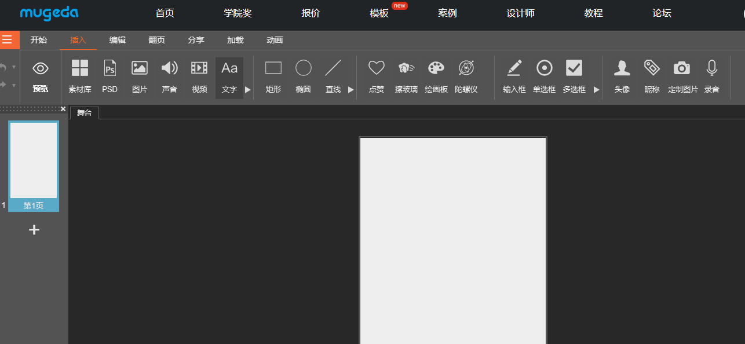Image resolution: width=745 pixels, height=344 pixels.
Task: Add a new page with plus button
Action: coord(34,230)
